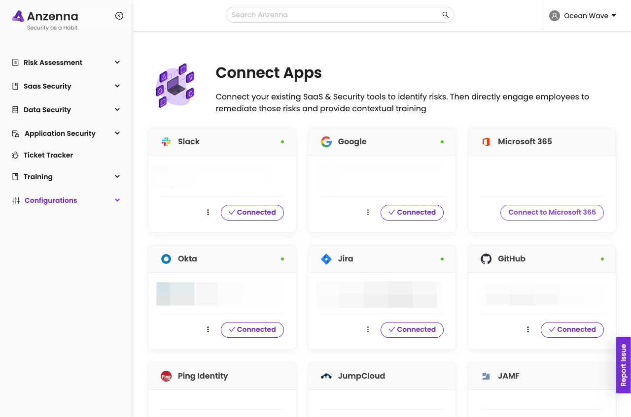Toggle the GitHub Connected button
631x417 pixels.
[572, 329]
